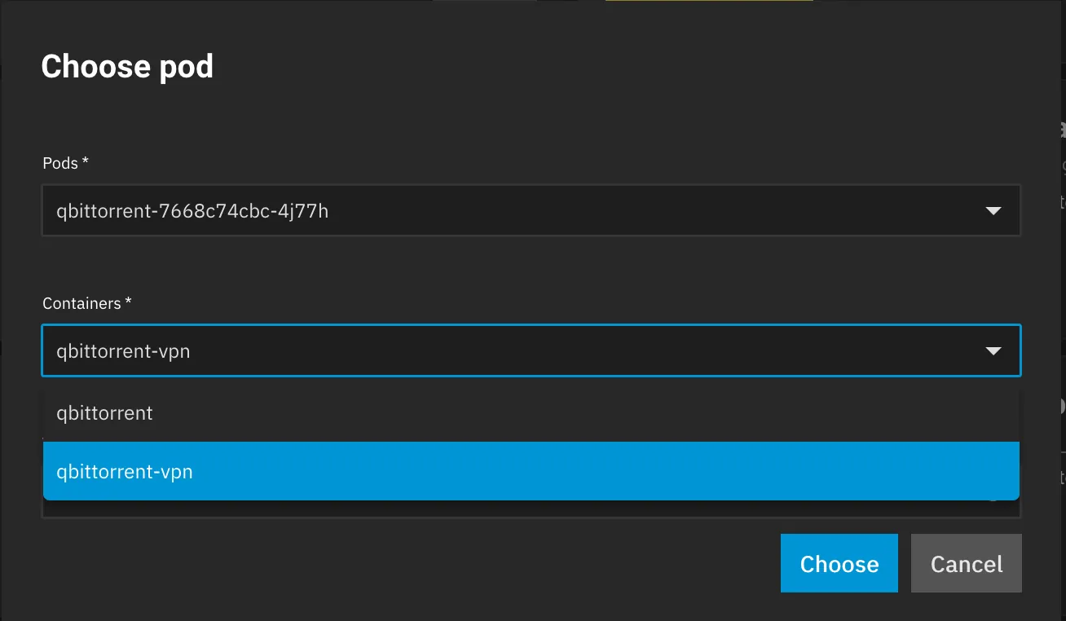The image size is (1066, 621).
Task: Confirm selection with the Choose button
Action: 839,563
